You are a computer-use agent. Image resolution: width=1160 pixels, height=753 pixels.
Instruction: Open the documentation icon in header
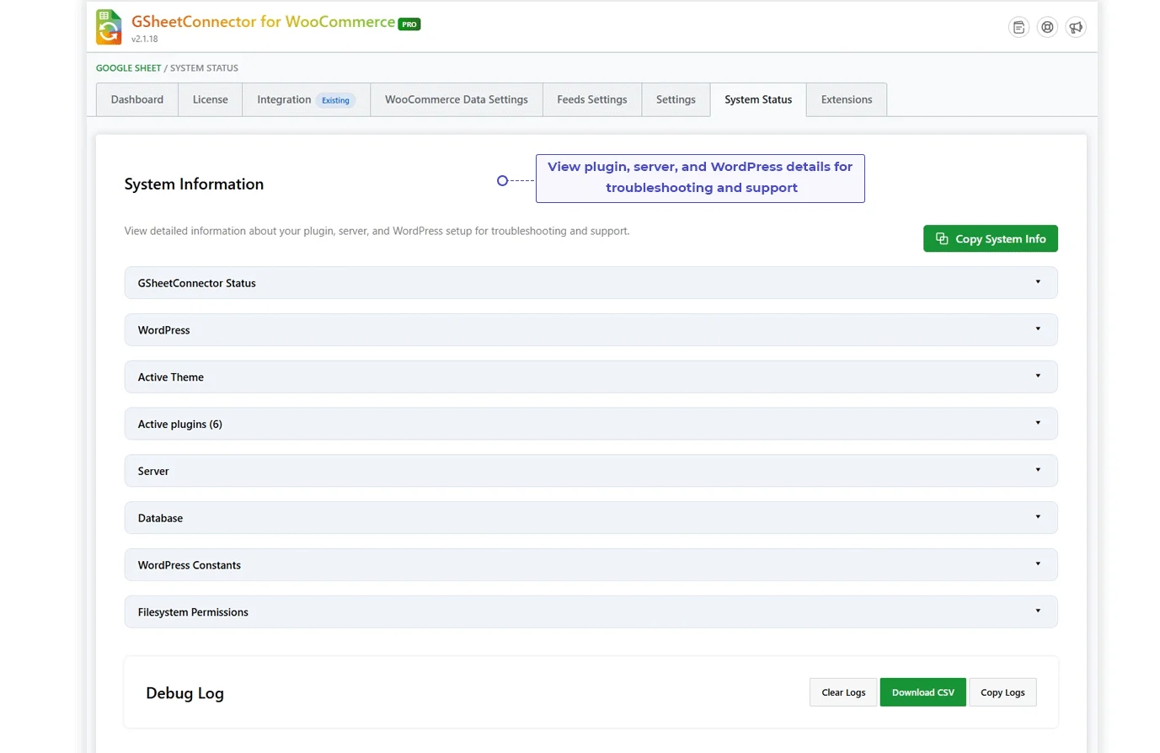[x=1018, y=27]
